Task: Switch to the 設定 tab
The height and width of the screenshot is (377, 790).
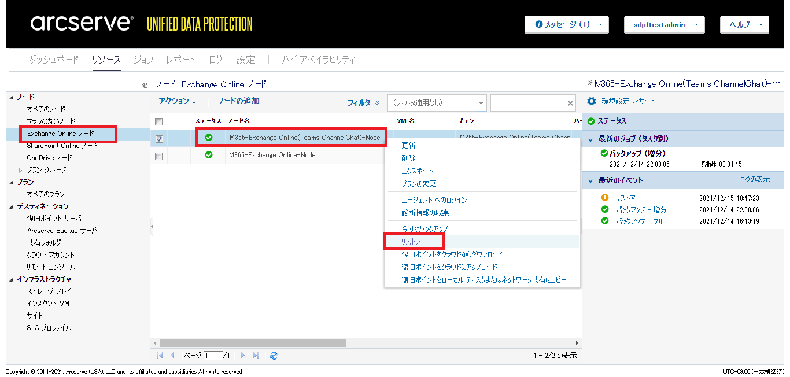Action: (246, 60)
